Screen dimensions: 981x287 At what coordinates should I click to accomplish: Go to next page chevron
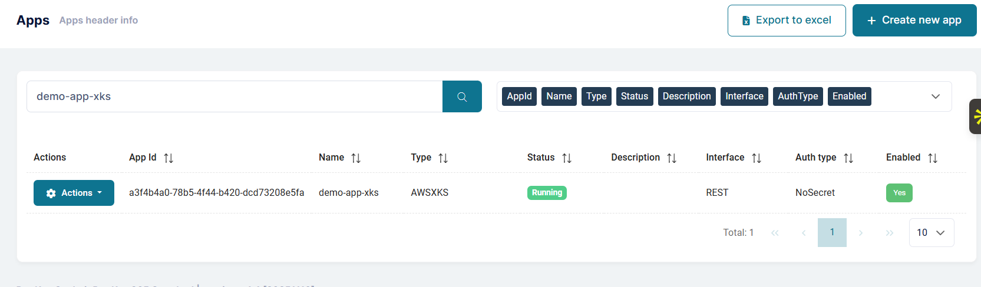[x=861, y=233]
